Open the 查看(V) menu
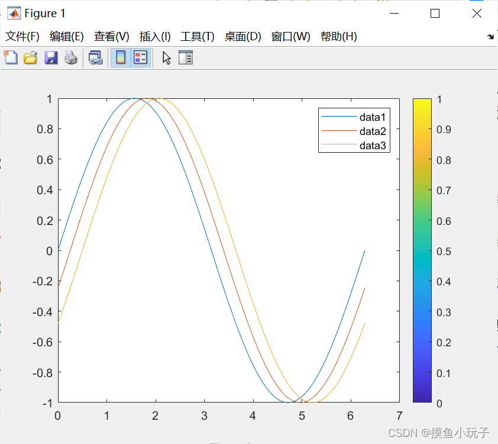498x444 pixels. [111, 37]
